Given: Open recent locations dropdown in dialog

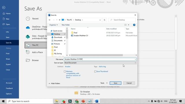Looking at the screenshot, I should pyautogui.click(x=57, y=20).
